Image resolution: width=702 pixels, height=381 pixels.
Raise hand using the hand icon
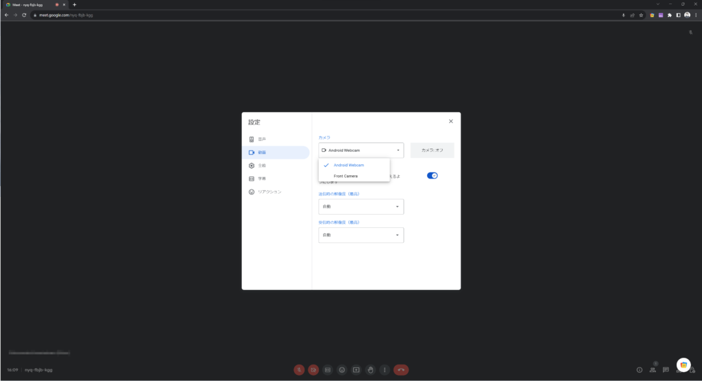(x=370, y=369)
